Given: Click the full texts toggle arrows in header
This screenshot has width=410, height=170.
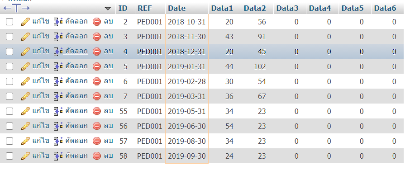Looking at the screenshot, I should point(16,8).
